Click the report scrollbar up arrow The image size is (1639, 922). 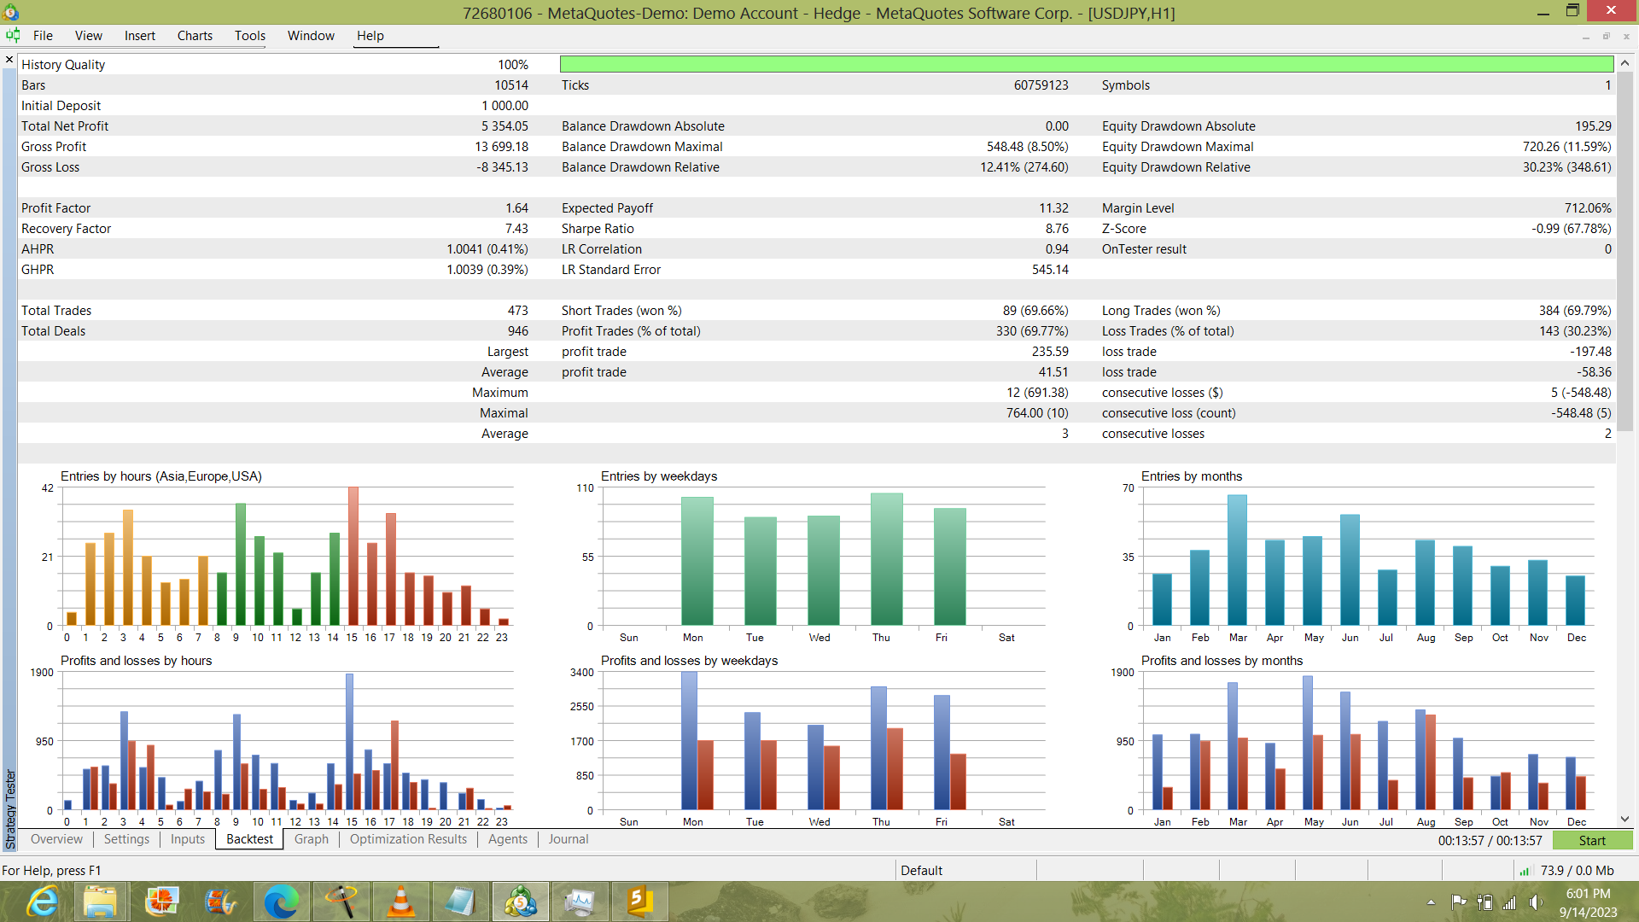click(1624, 62)
